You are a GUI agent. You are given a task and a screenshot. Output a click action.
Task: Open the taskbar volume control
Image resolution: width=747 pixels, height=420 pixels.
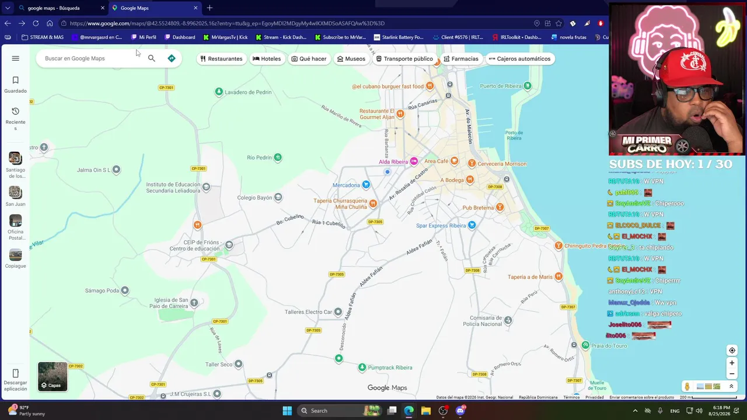click(699, 411)
